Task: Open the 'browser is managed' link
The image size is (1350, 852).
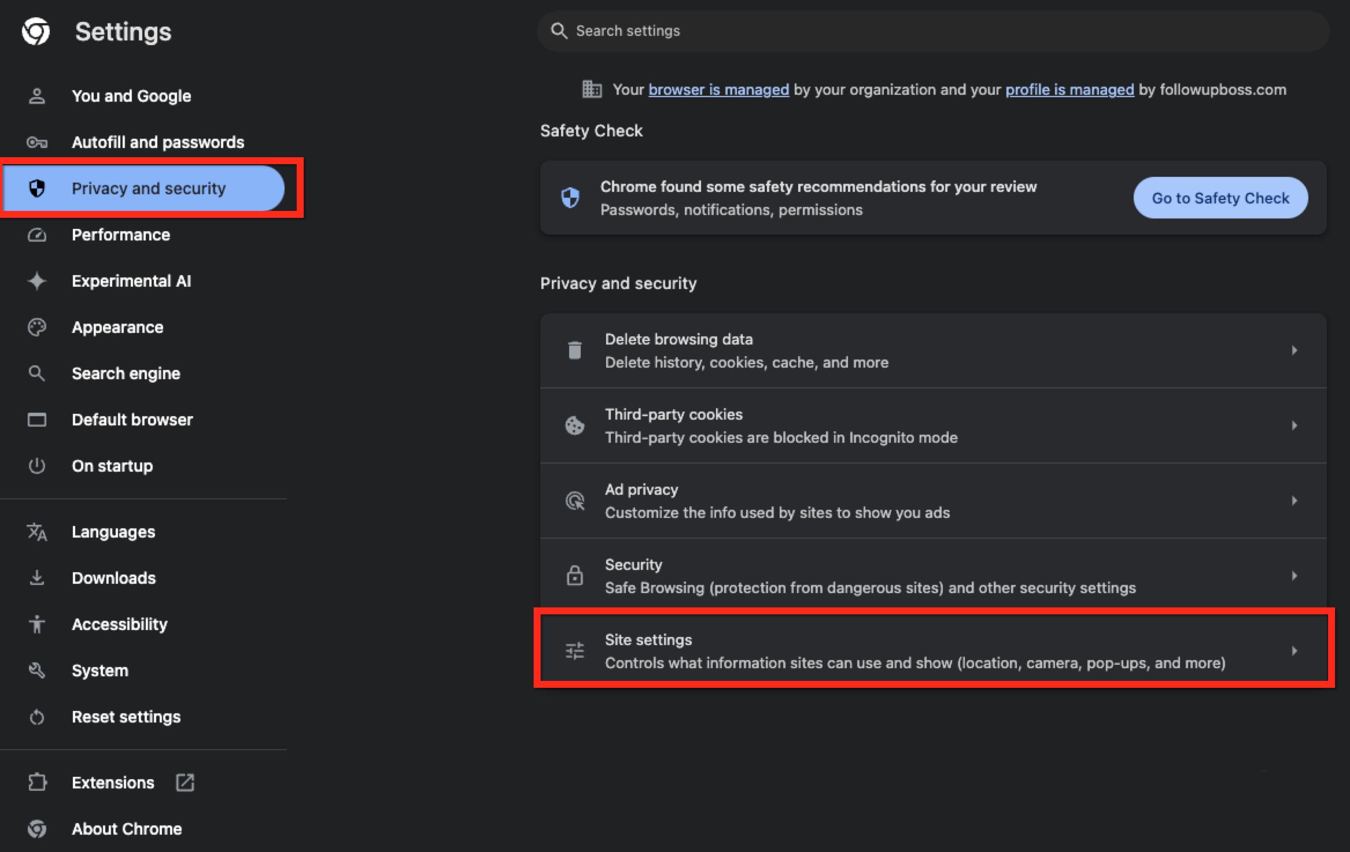Action: click(718, 90)
